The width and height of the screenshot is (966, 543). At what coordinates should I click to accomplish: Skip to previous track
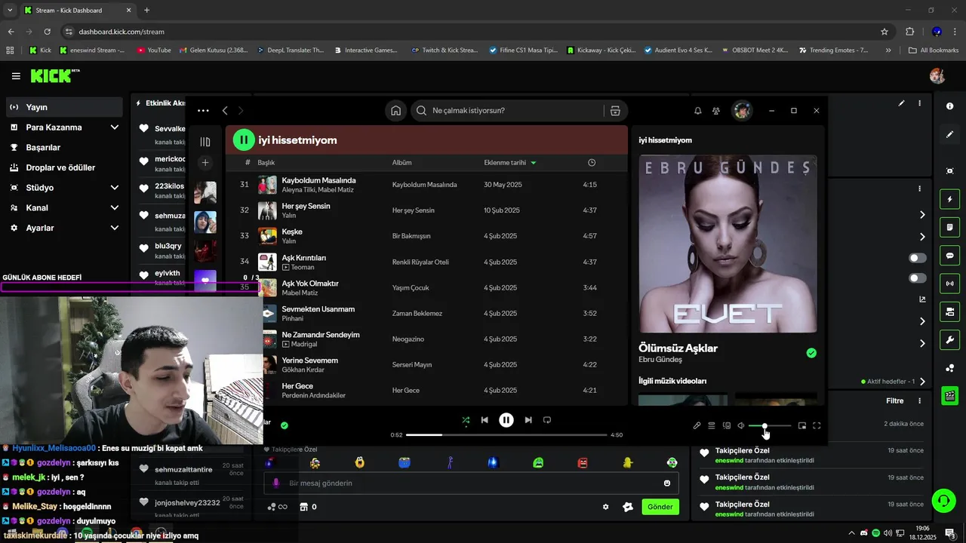tap(485, 420)
